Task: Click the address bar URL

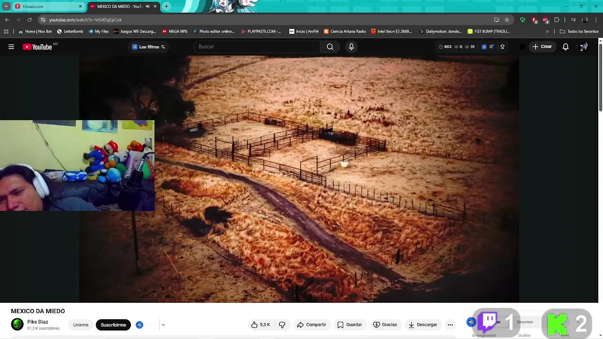Action: [x=85, y=20]
